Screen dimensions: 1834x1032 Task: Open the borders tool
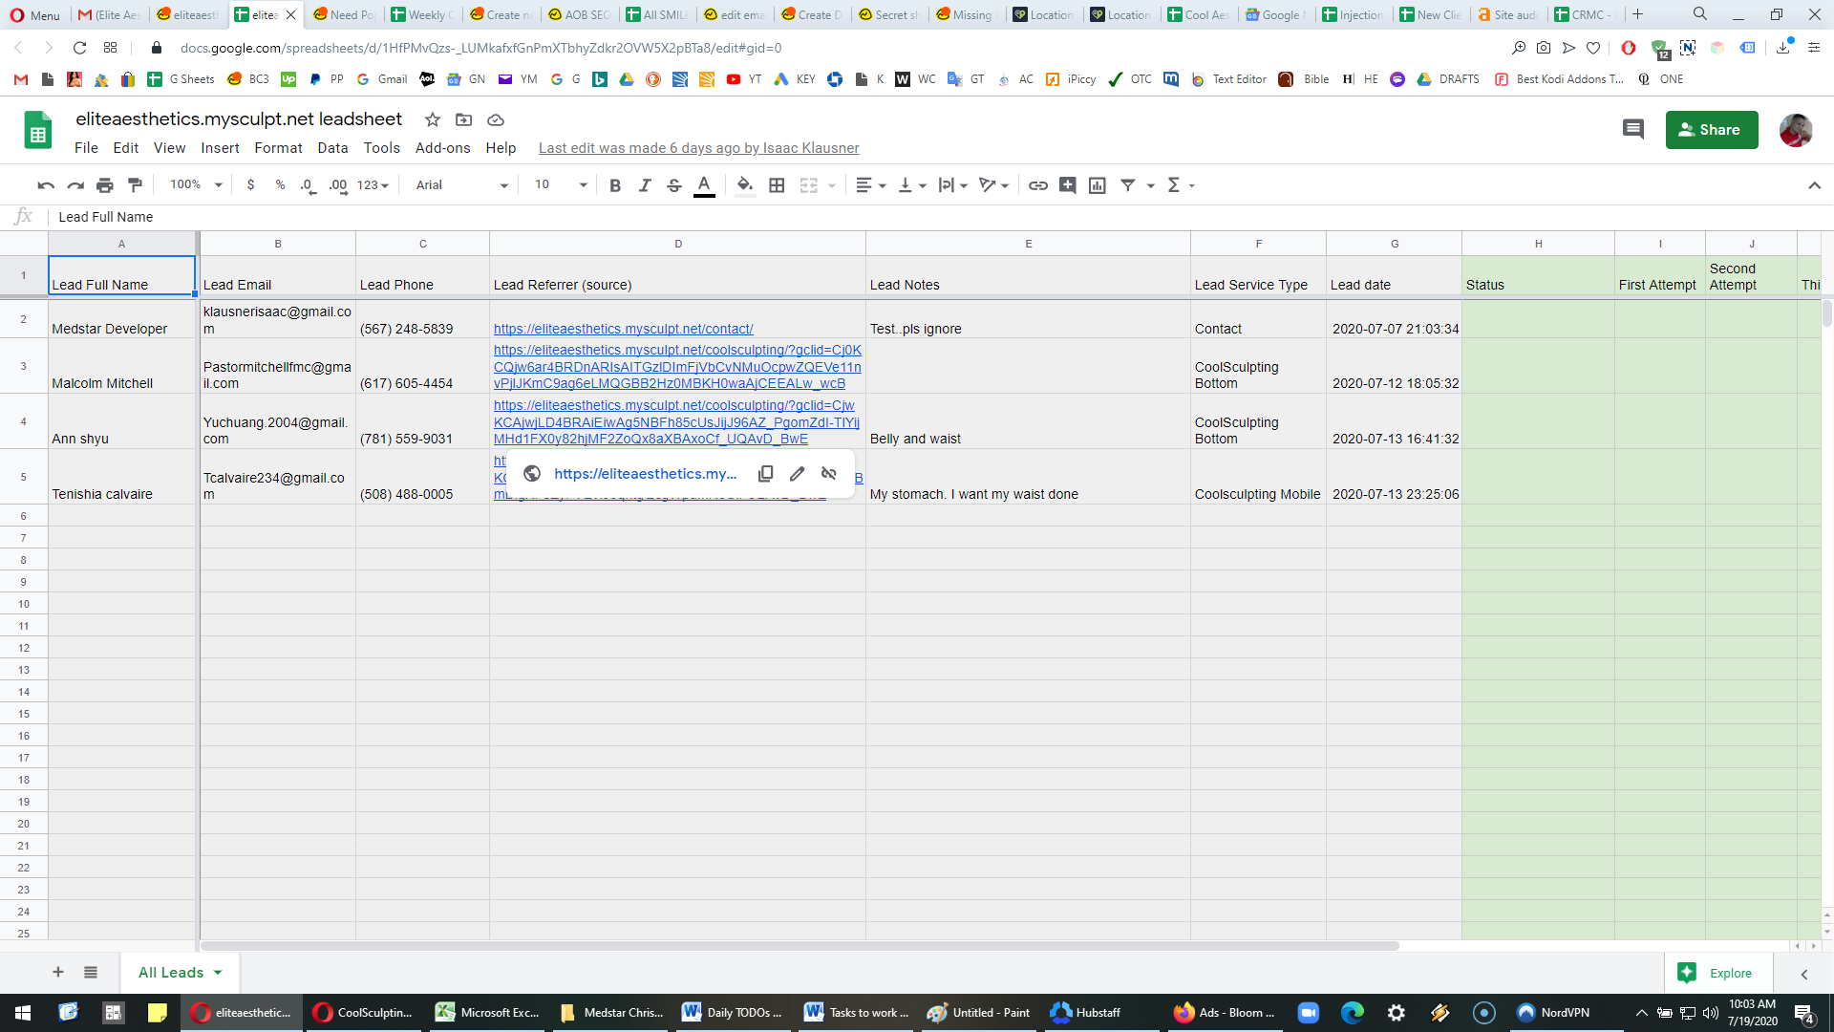(x=777, y=185)
